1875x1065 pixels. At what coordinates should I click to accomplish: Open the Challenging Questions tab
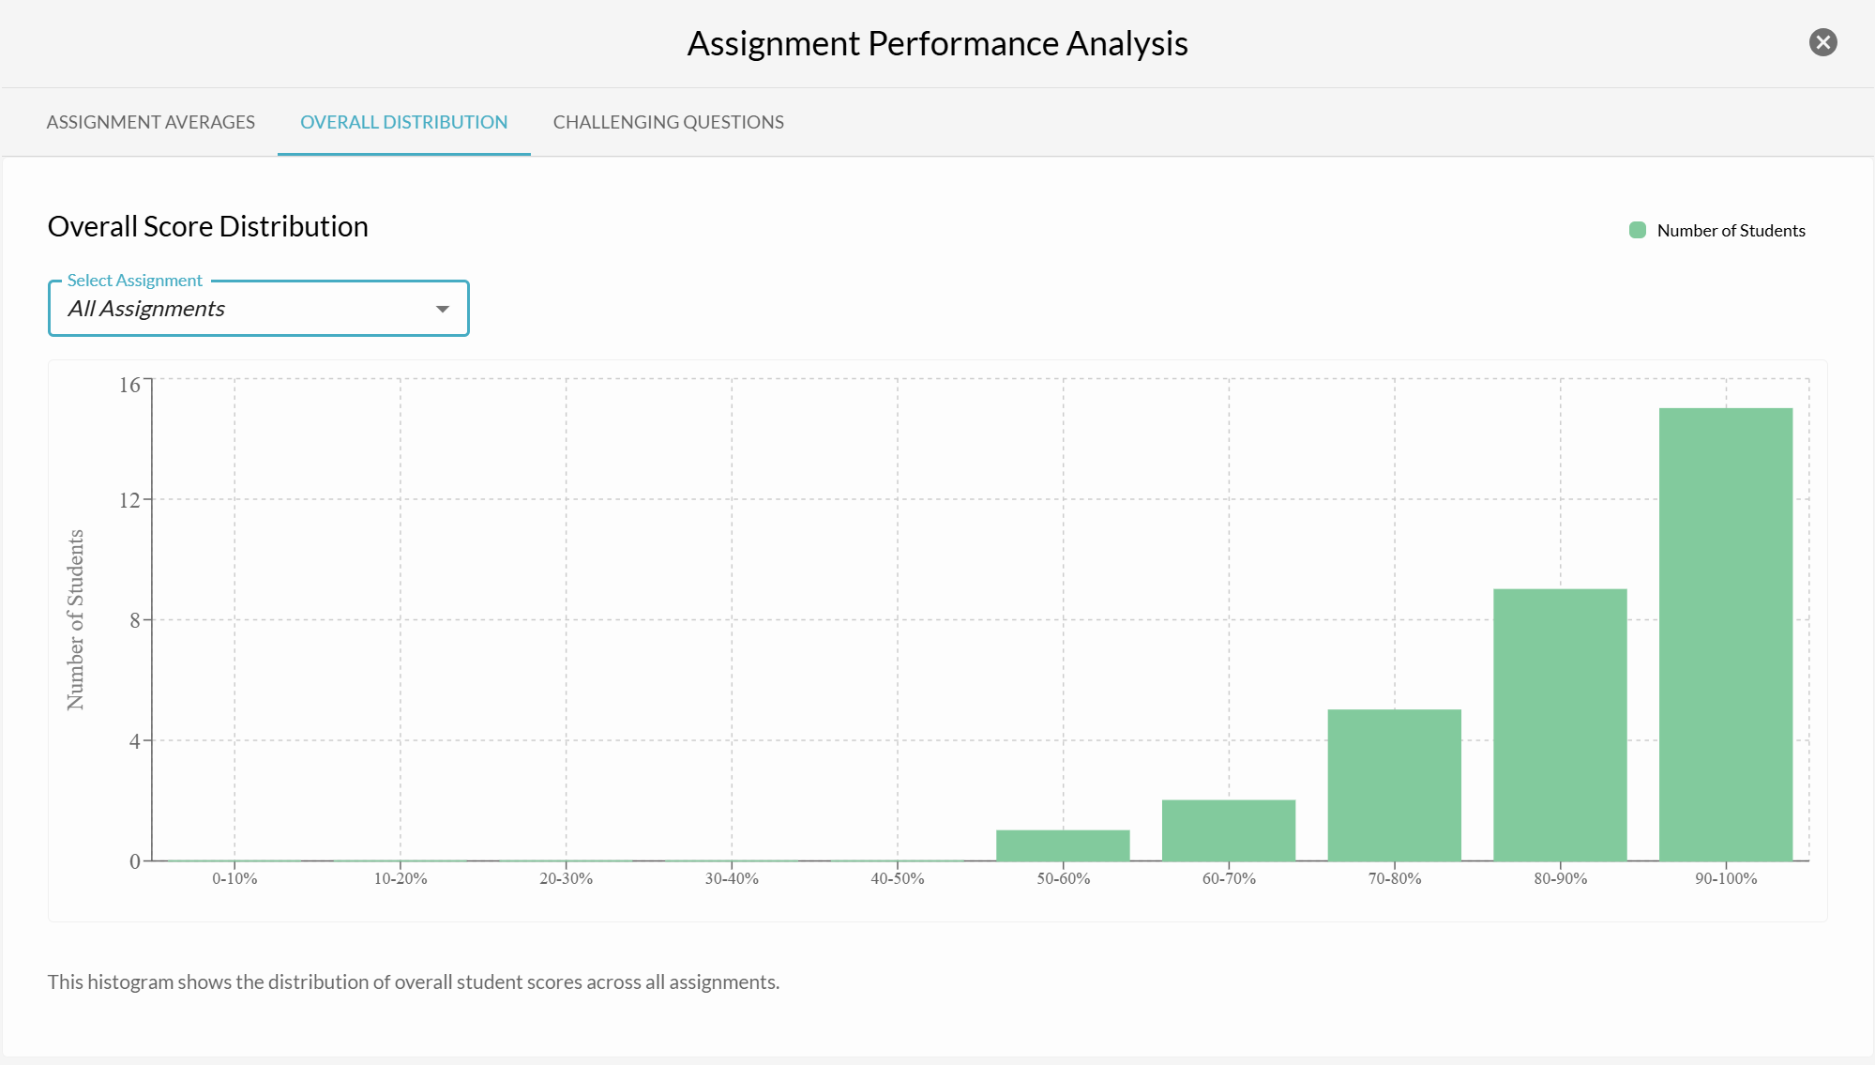668,122
